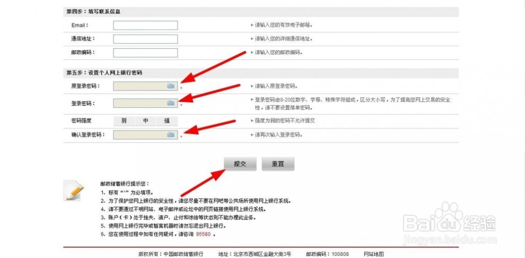Open the soft keyboard icon in 登录密码 field

coord(171,103)
